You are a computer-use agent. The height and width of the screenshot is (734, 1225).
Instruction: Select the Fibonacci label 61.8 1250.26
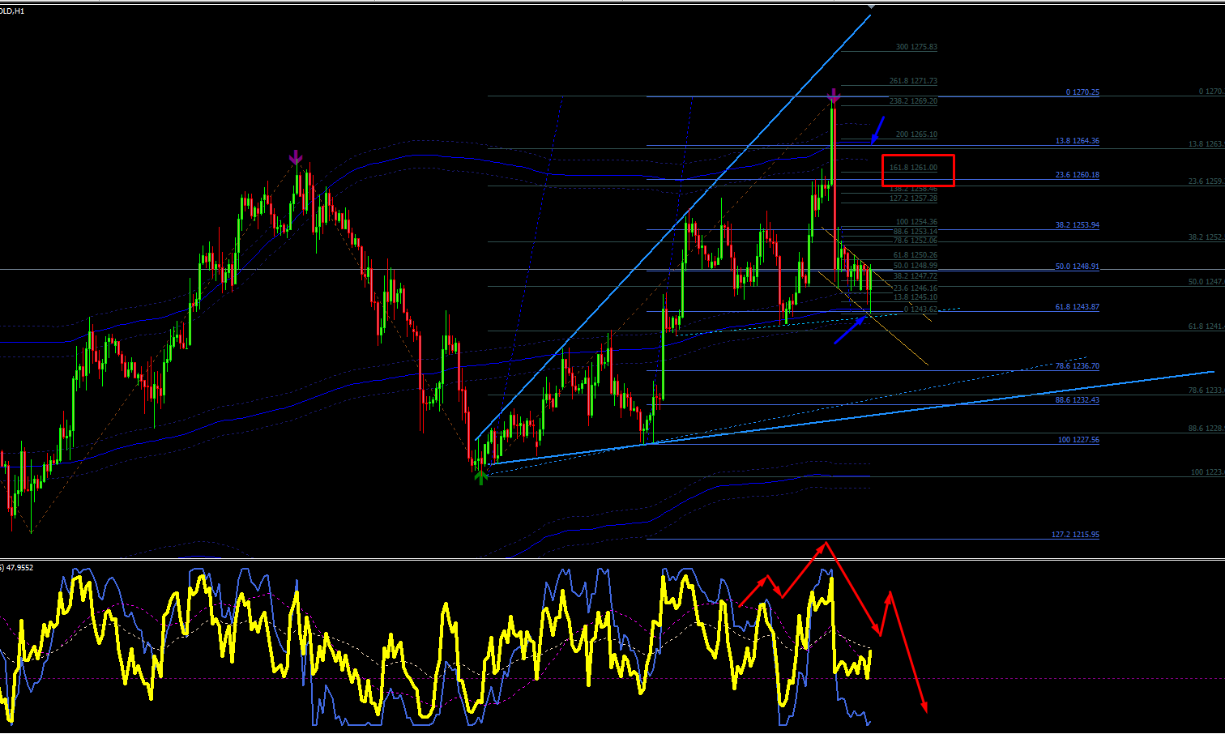click(915, 255)
